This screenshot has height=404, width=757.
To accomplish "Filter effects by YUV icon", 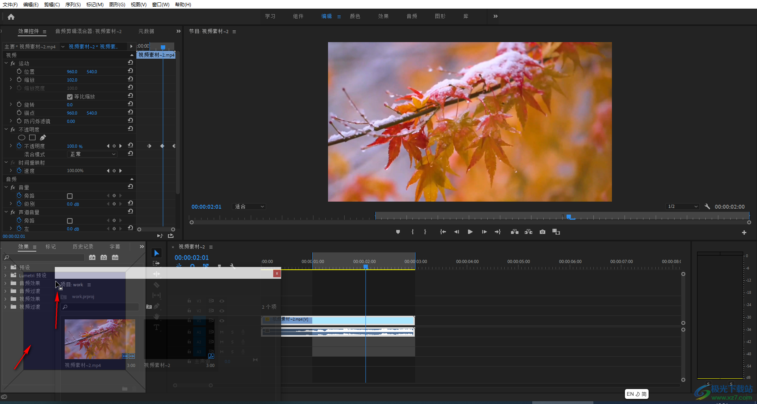I will pyautogui.click(x=115, y=257).
